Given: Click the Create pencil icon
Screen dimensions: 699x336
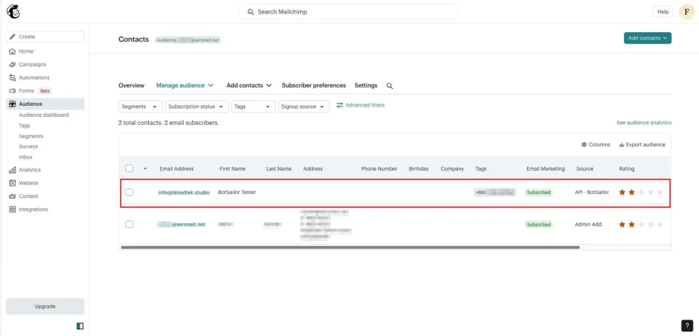Looking at the screenshot, I should tap(12, 37).
